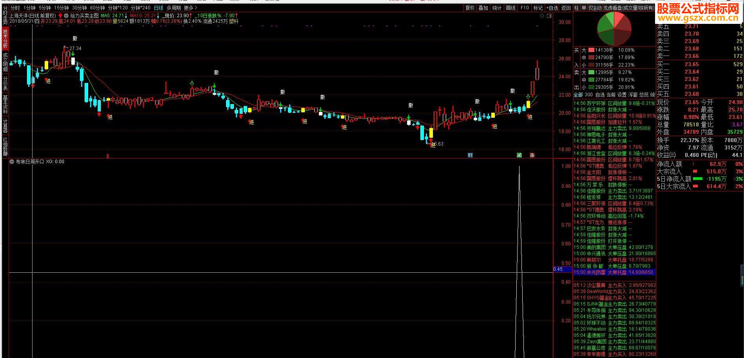744x358 pixels.
Task: Switch to the 1分钟 period
Action: tap(29, 8)
